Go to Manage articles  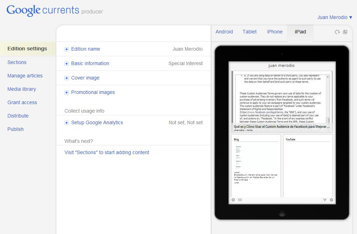[25, 76]
